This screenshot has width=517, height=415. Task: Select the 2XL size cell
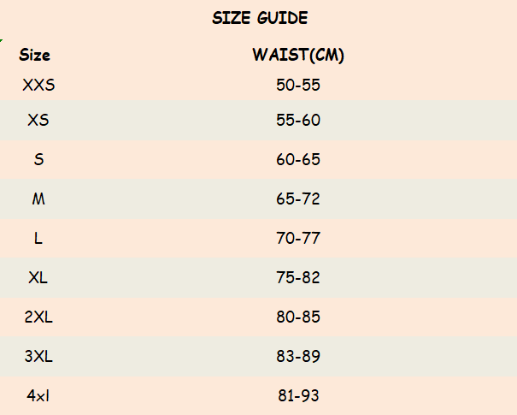pyautogui.click(x=38, y=317)
